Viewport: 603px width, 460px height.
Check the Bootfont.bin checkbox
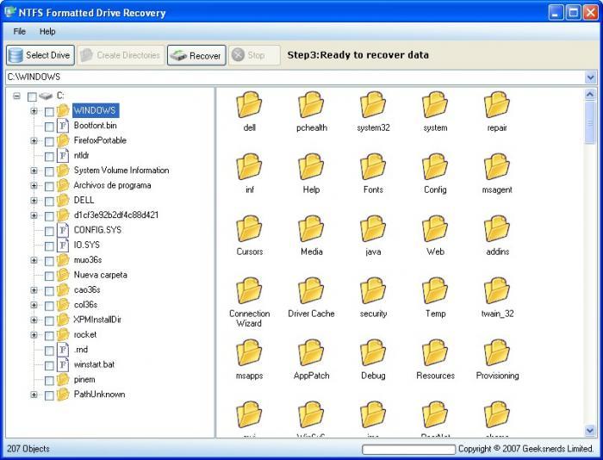(x=49, y=127)
